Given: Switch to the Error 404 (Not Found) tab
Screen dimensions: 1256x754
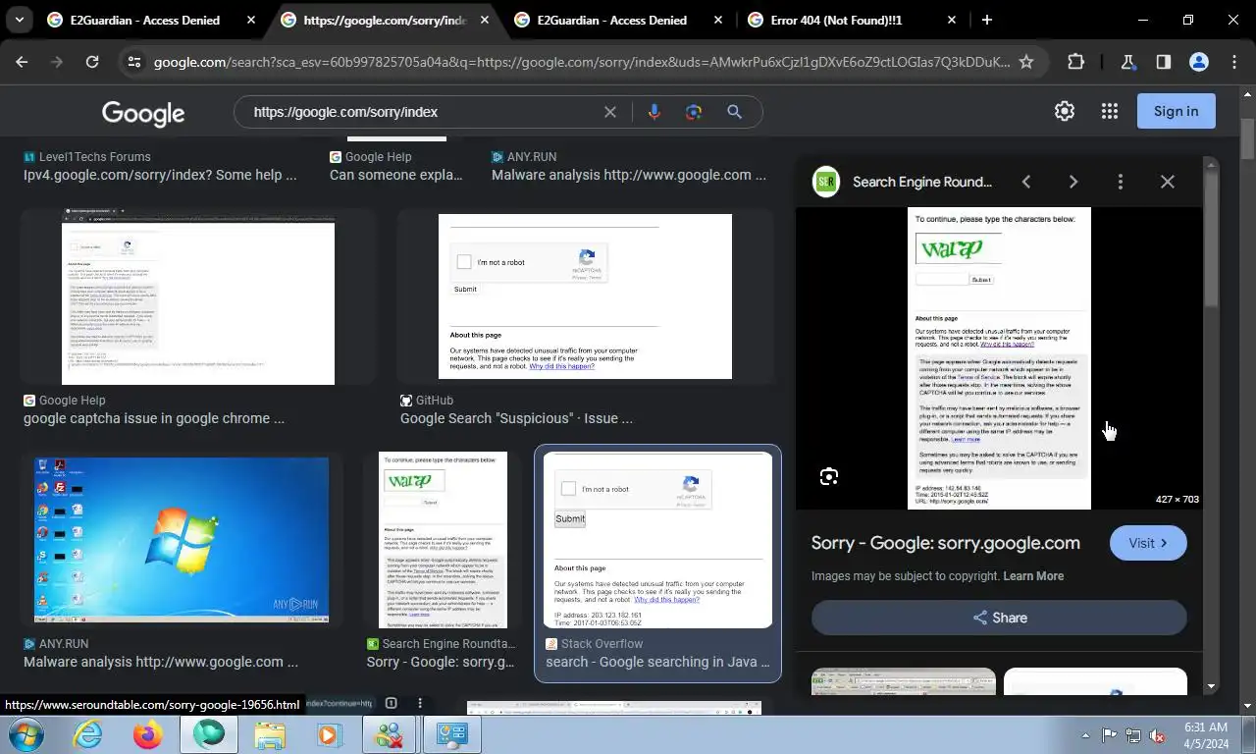Looking at the screenshot, I should (853, 20).
